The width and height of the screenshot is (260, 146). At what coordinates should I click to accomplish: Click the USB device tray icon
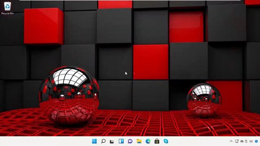pyautogui.click(x=246, y=141)
